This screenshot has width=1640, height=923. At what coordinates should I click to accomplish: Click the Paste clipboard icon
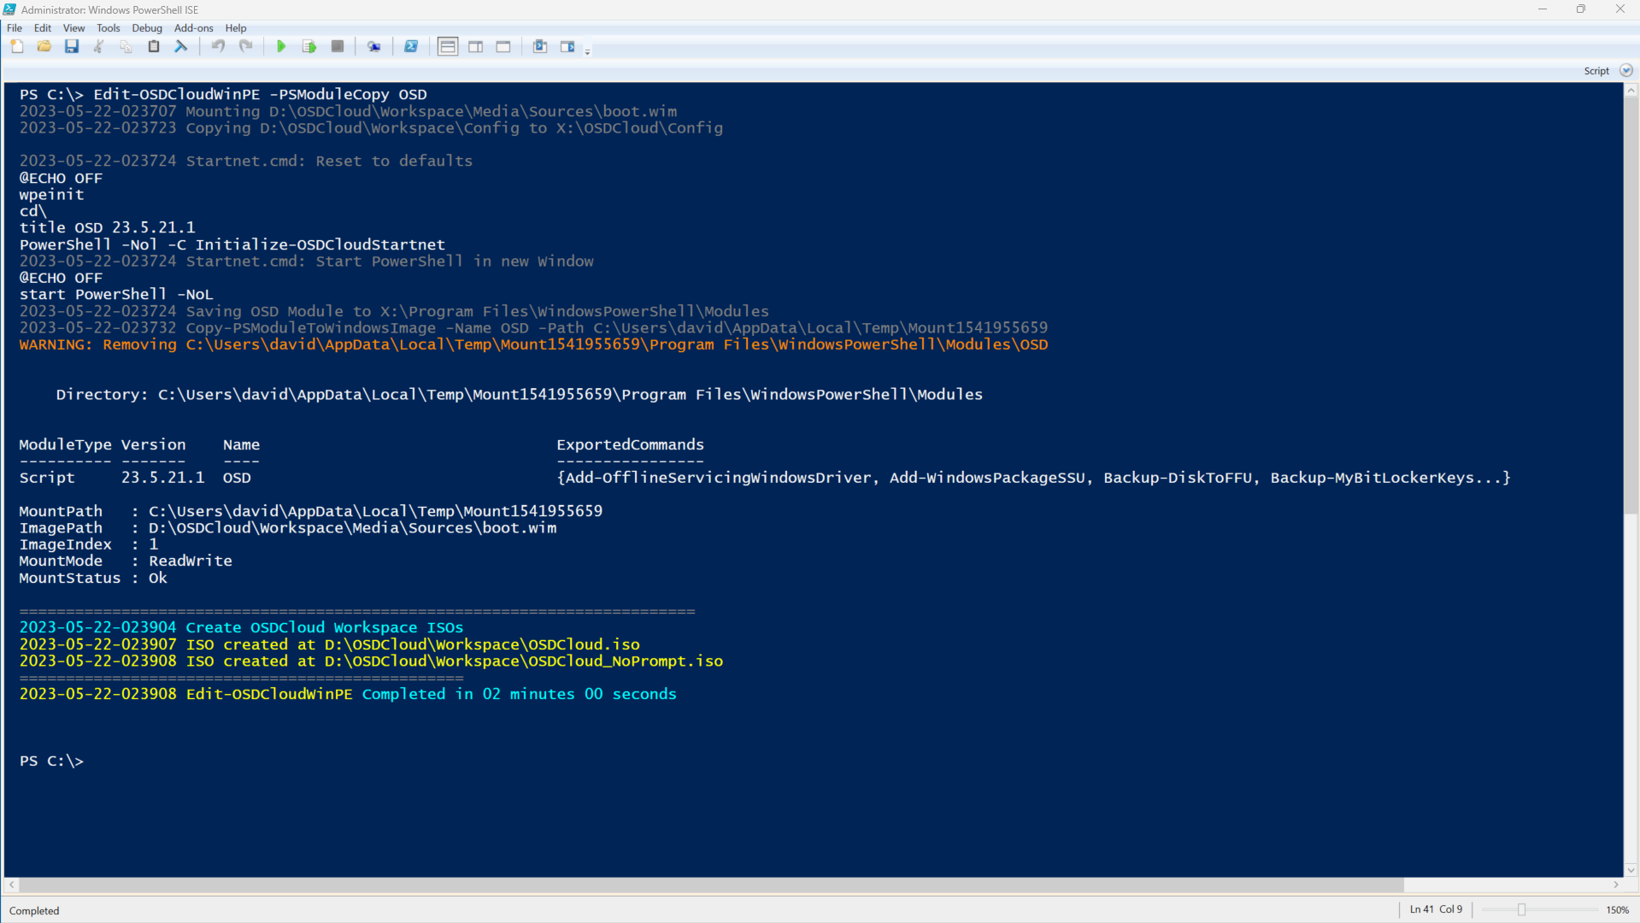154,47
